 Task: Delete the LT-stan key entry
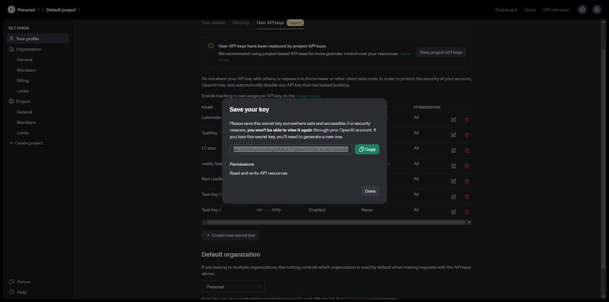pyautogui.click(x=467, y=150)
